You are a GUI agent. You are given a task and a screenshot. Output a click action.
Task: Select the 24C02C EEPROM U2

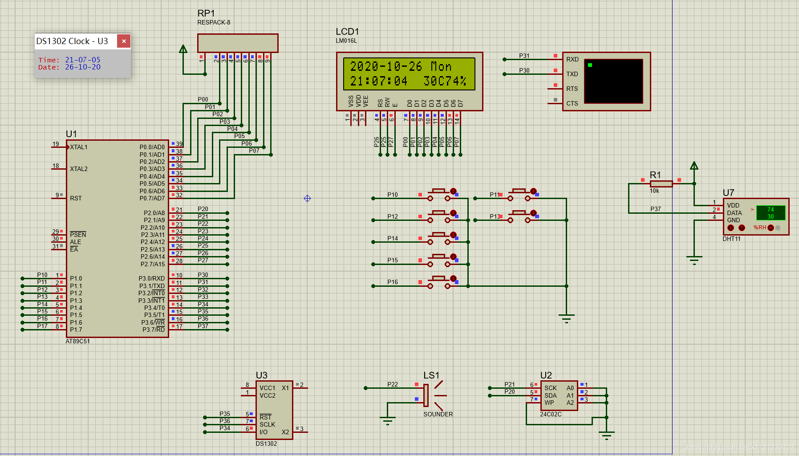point(559,395)
